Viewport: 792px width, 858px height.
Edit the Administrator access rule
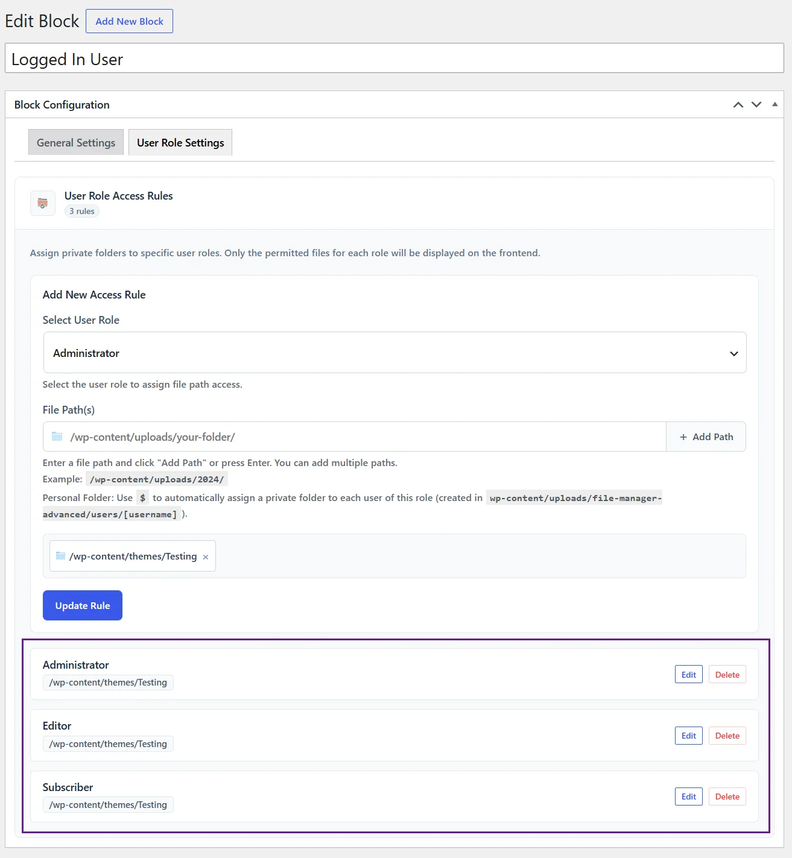[689, 675]
